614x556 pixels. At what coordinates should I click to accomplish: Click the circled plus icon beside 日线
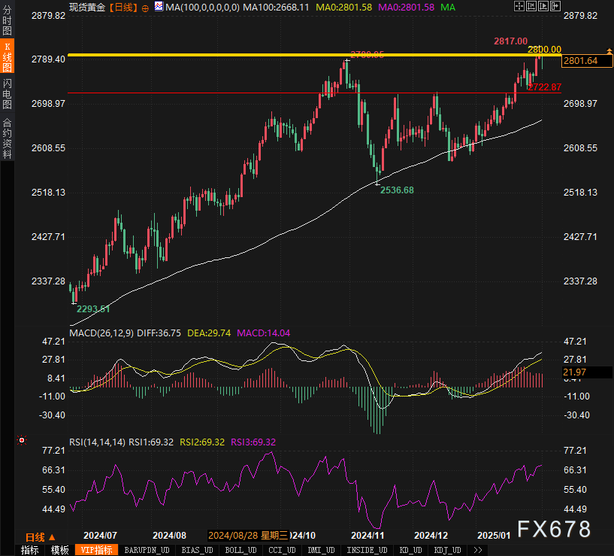(145, 7)
